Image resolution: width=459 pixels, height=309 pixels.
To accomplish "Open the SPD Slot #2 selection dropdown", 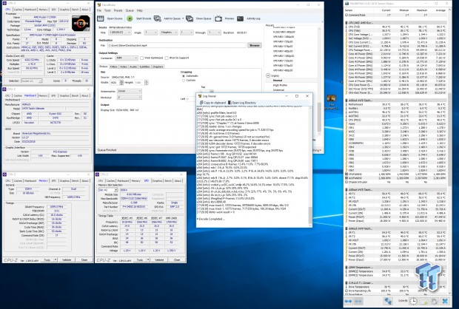I will coord(108,190).
